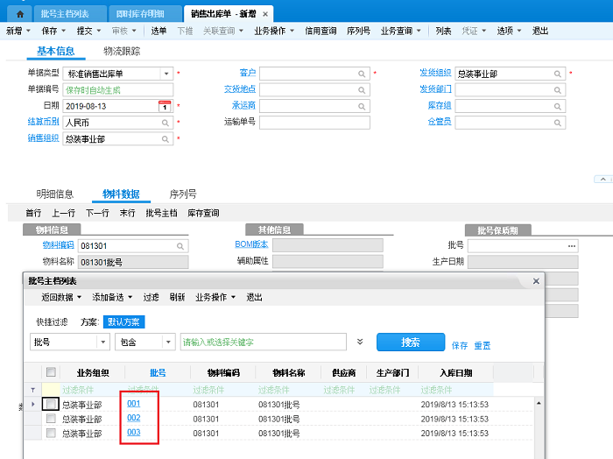
Task: Click search icon in 物料编码 field
Action: (x=180, y=246)
